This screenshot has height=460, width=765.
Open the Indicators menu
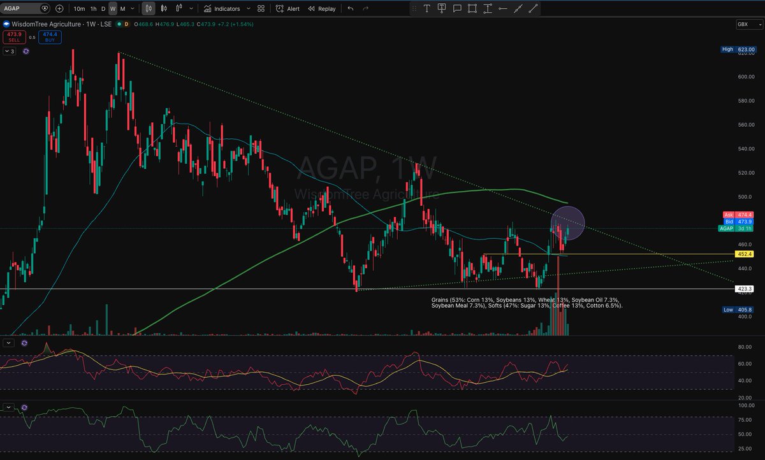tap(222, 9)
